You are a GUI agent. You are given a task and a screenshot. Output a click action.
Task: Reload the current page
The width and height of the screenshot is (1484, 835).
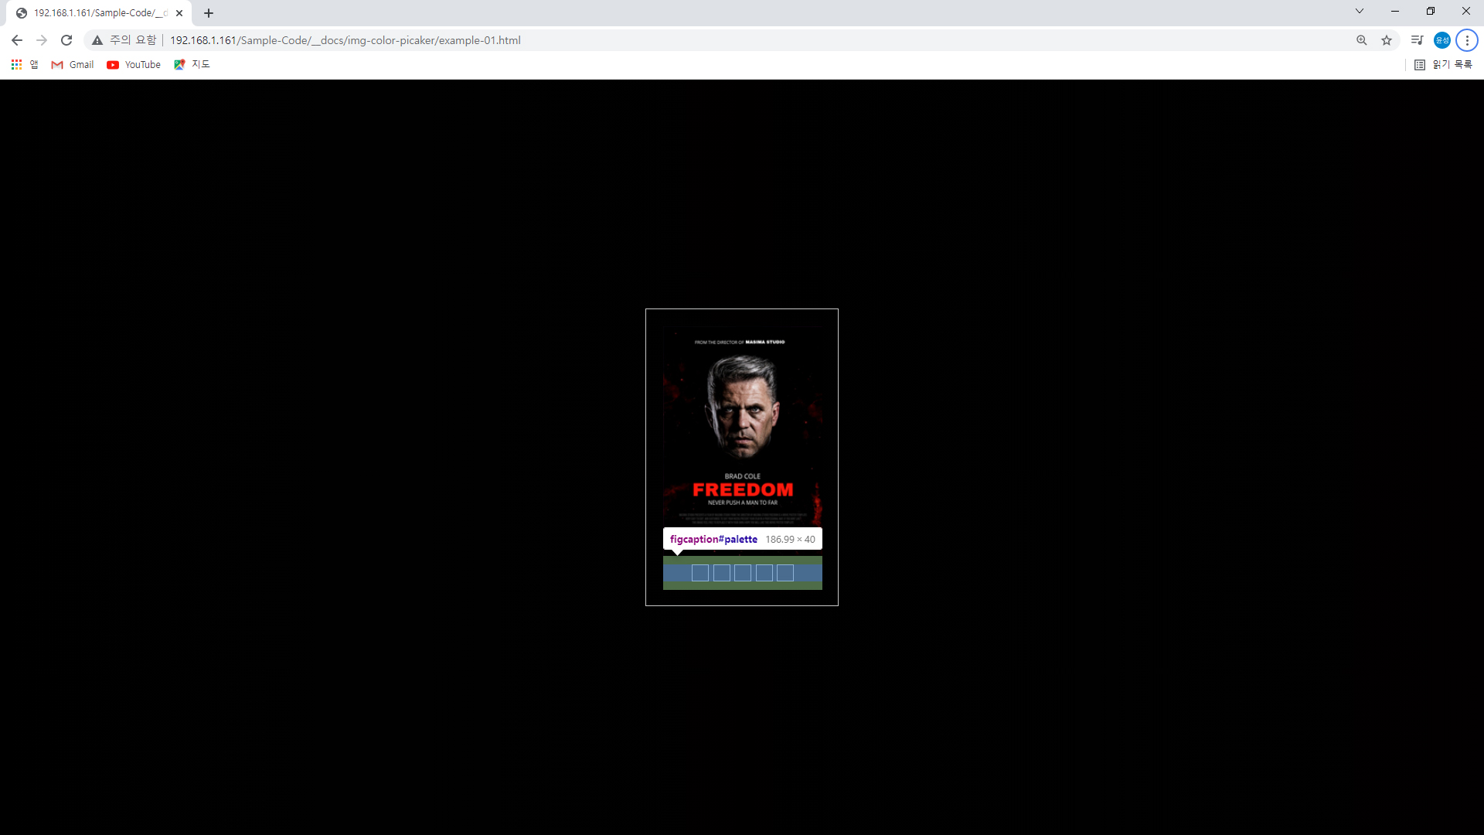[66, 40]
